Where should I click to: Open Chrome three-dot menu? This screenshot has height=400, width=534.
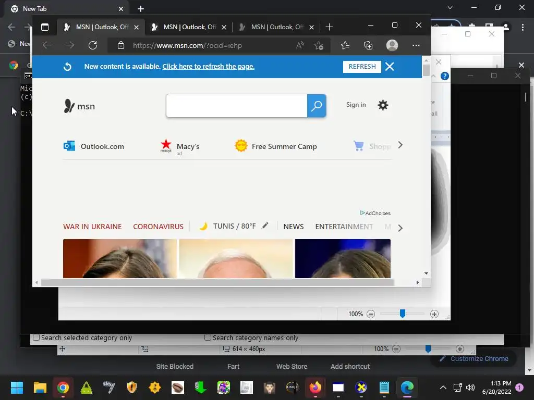coord(523,27)
